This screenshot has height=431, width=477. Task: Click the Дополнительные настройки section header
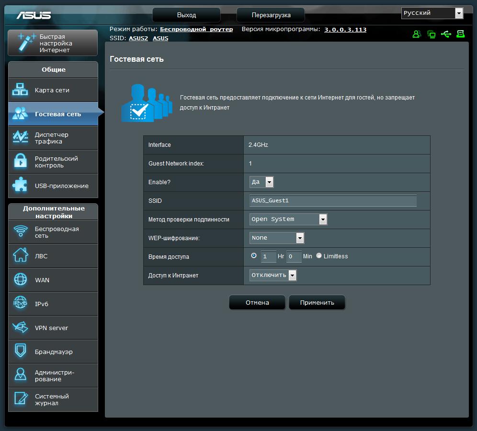[x=53, y=212]
